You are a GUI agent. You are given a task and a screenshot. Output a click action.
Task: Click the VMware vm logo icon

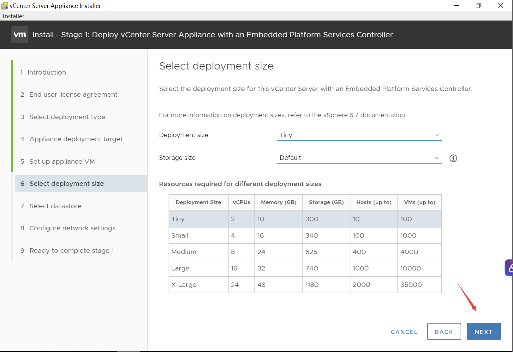pyautogui.click(x=20, y=35)
